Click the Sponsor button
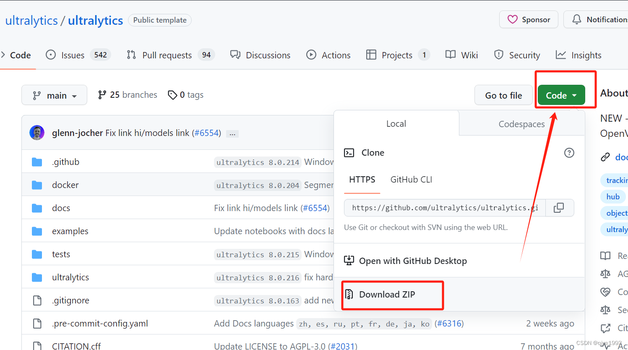Screen dimensions: 628x350 pyautogui.click(x=529, y=19)
